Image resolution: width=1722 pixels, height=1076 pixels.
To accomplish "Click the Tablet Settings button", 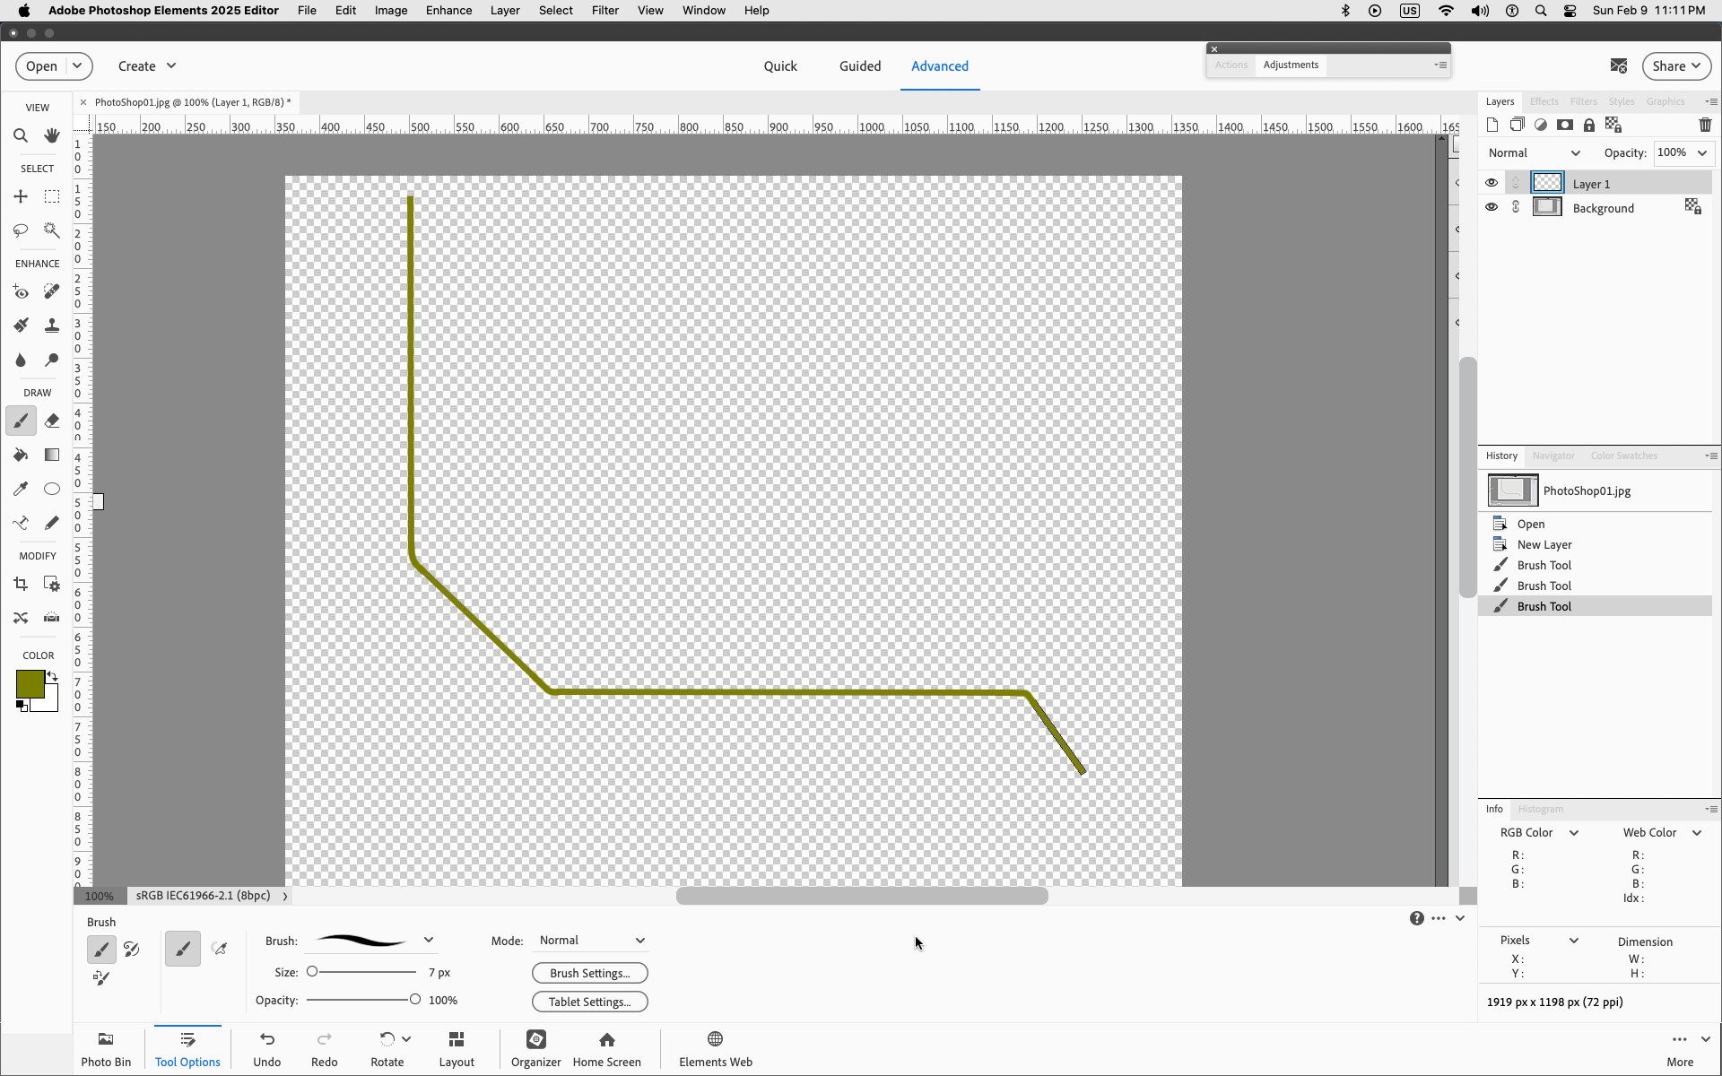I will 589,1002.
